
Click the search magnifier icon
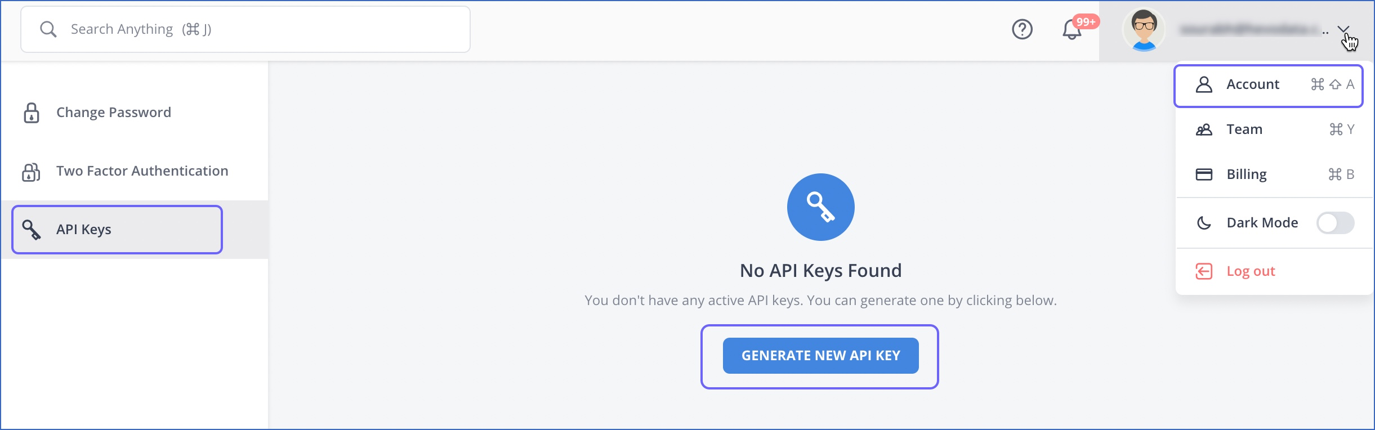(48, 29)
